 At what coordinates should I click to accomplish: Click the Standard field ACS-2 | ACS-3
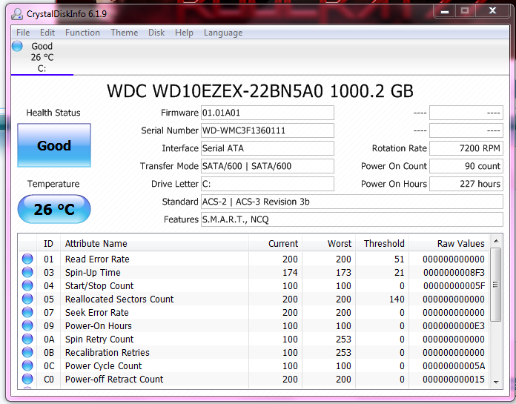[x=352, y=202]
